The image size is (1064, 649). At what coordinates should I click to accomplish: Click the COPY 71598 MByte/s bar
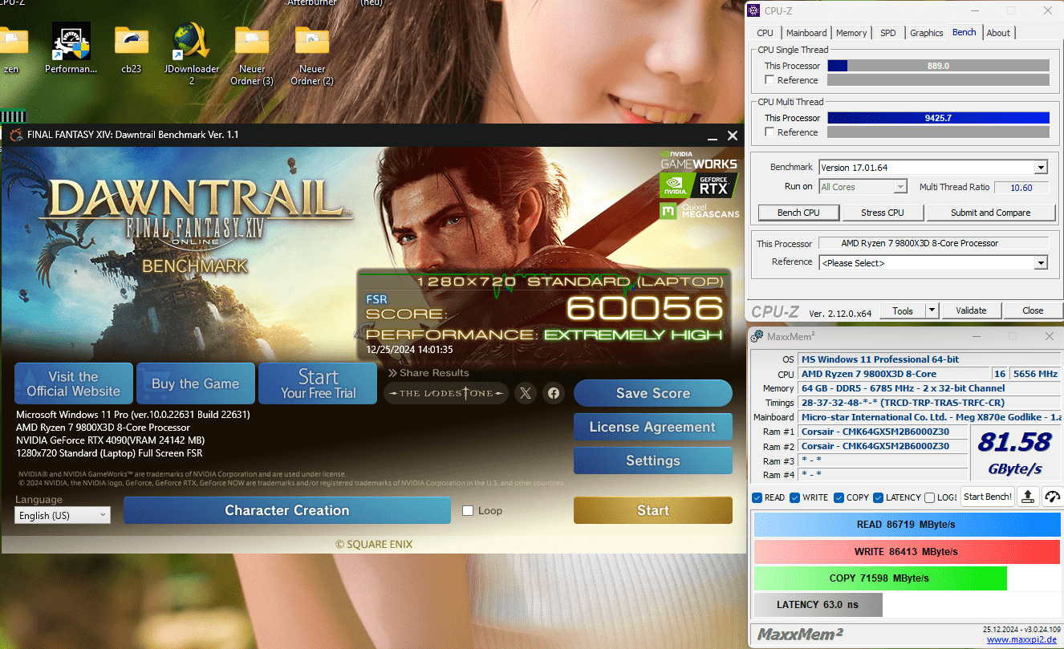pyautogui.click(x=879, y=578)
